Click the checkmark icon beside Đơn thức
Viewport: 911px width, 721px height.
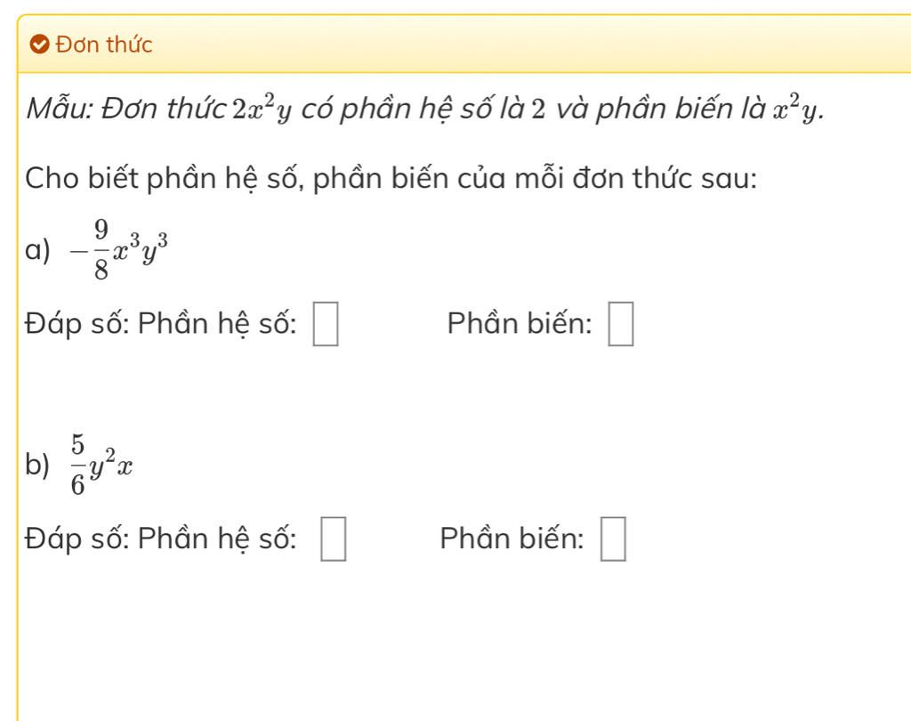point(39,45)
